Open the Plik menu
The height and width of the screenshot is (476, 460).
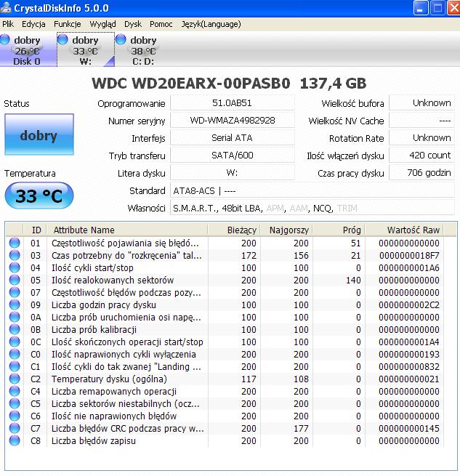click(8, 24)
